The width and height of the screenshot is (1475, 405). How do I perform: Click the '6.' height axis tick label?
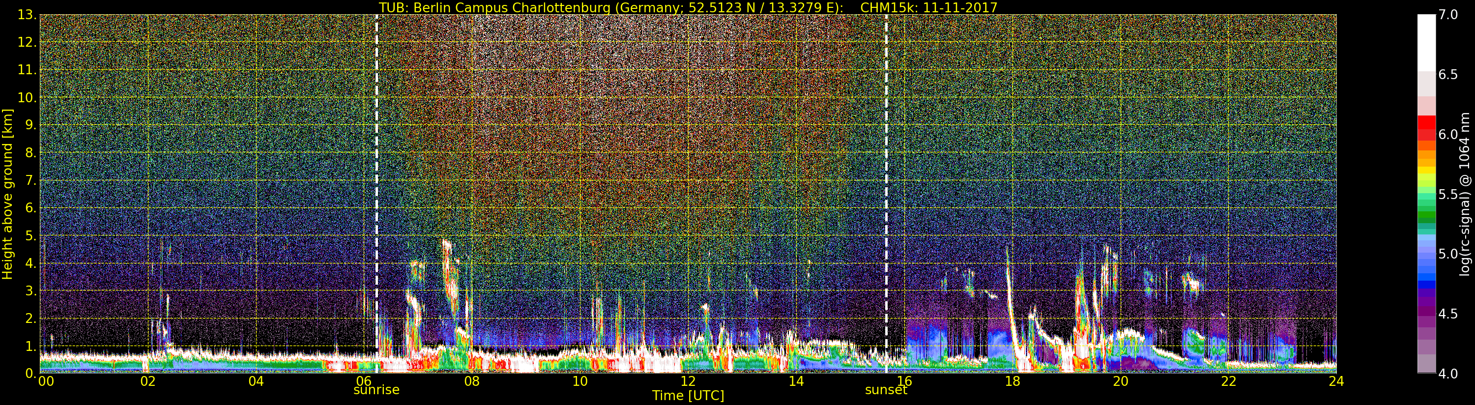pos(31,208)
